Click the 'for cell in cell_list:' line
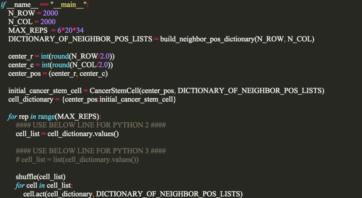Screen dimensions: 362x198 45,185
